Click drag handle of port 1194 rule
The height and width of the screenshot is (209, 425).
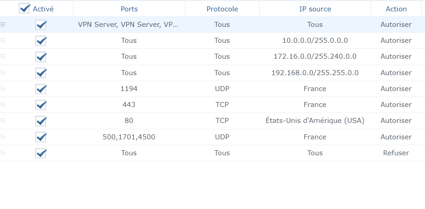(x=3, y=89)
